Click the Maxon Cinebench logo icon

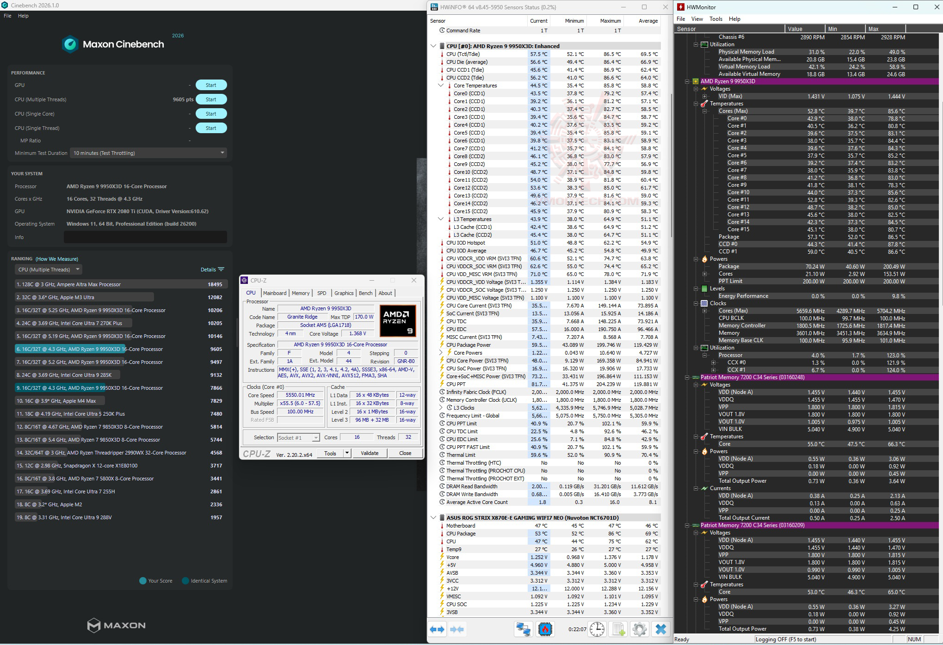(x=70, y=44)
